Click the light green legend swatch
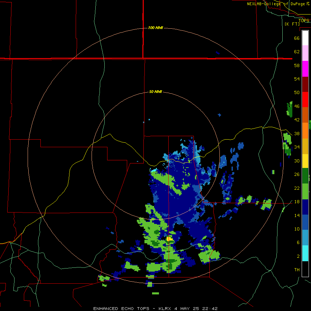 [305, 191]
